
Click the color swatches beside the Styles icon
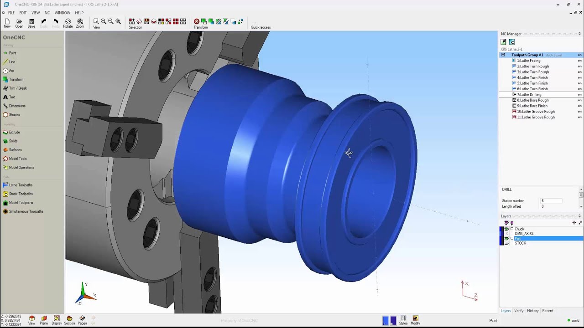click(x=389, y=320)
